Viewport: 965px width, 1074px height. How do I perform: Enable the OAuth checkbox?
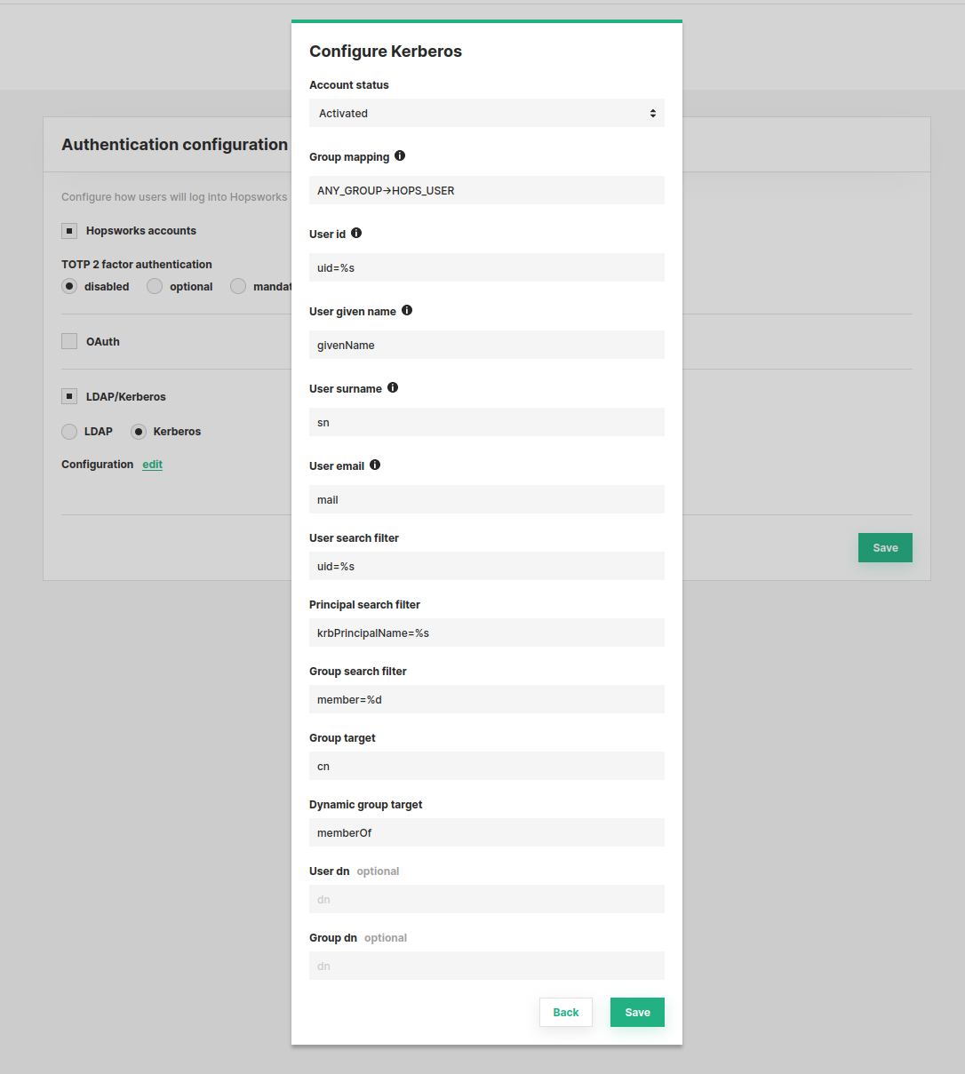click(x=69, y=340)
